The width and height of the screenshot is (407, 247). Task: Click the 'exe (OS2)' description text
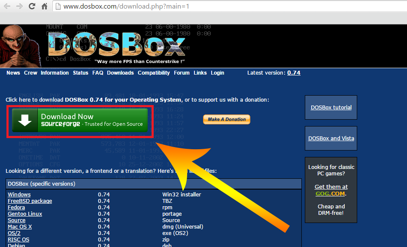click(175, 233)
